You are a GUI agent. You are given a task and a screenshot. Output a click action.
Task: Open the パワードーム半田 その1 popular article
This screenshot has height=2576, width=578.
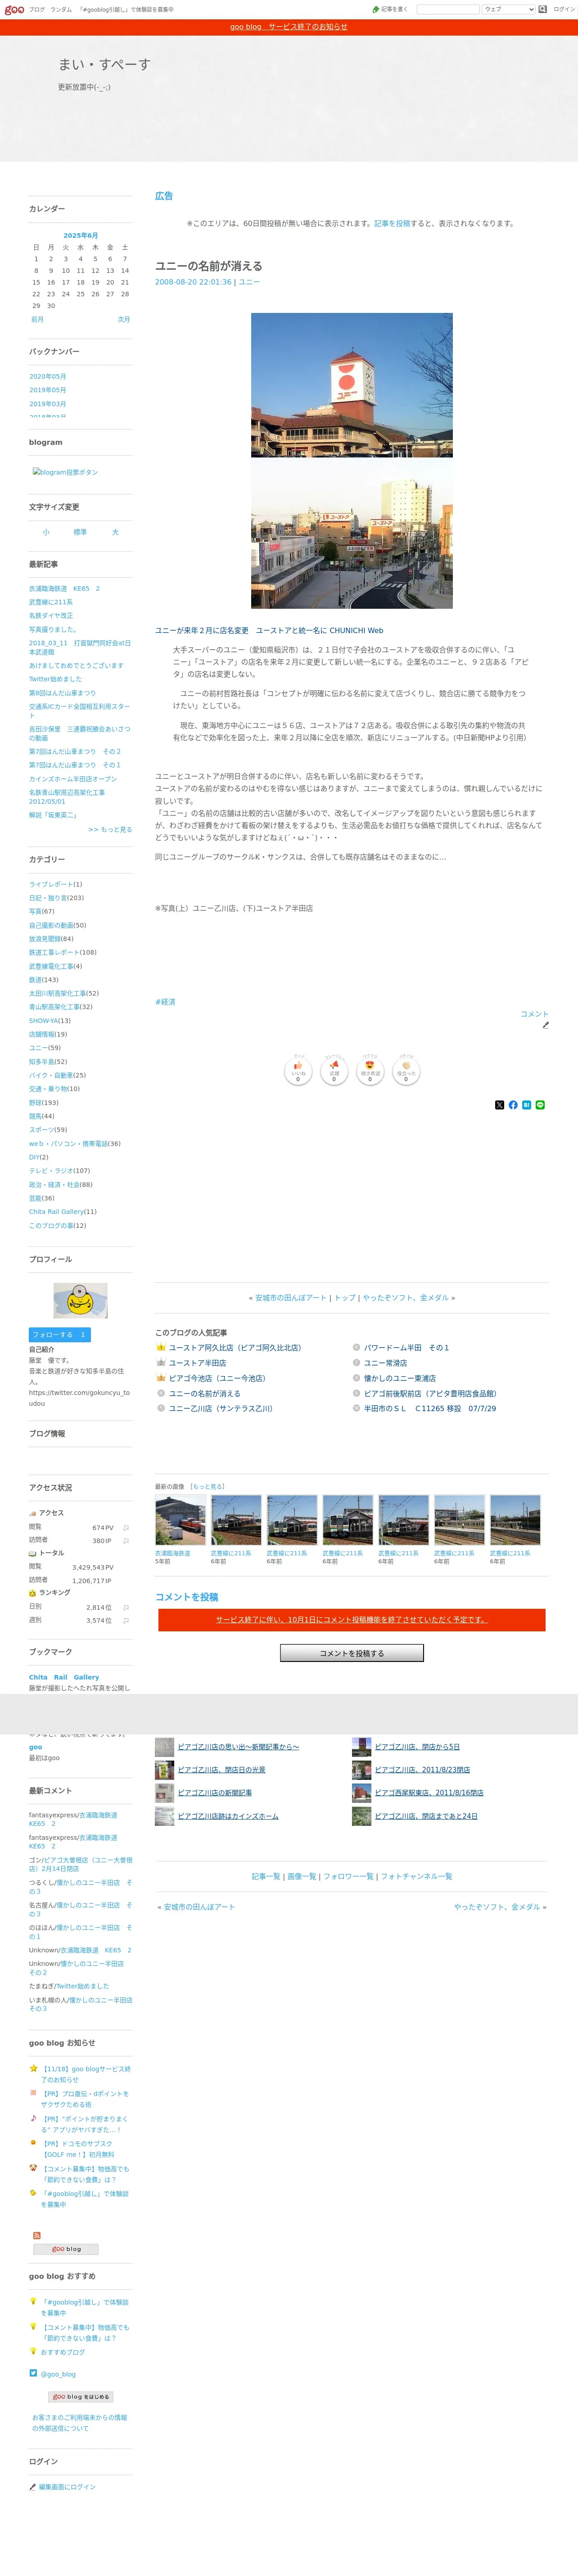pos(406,1348)
